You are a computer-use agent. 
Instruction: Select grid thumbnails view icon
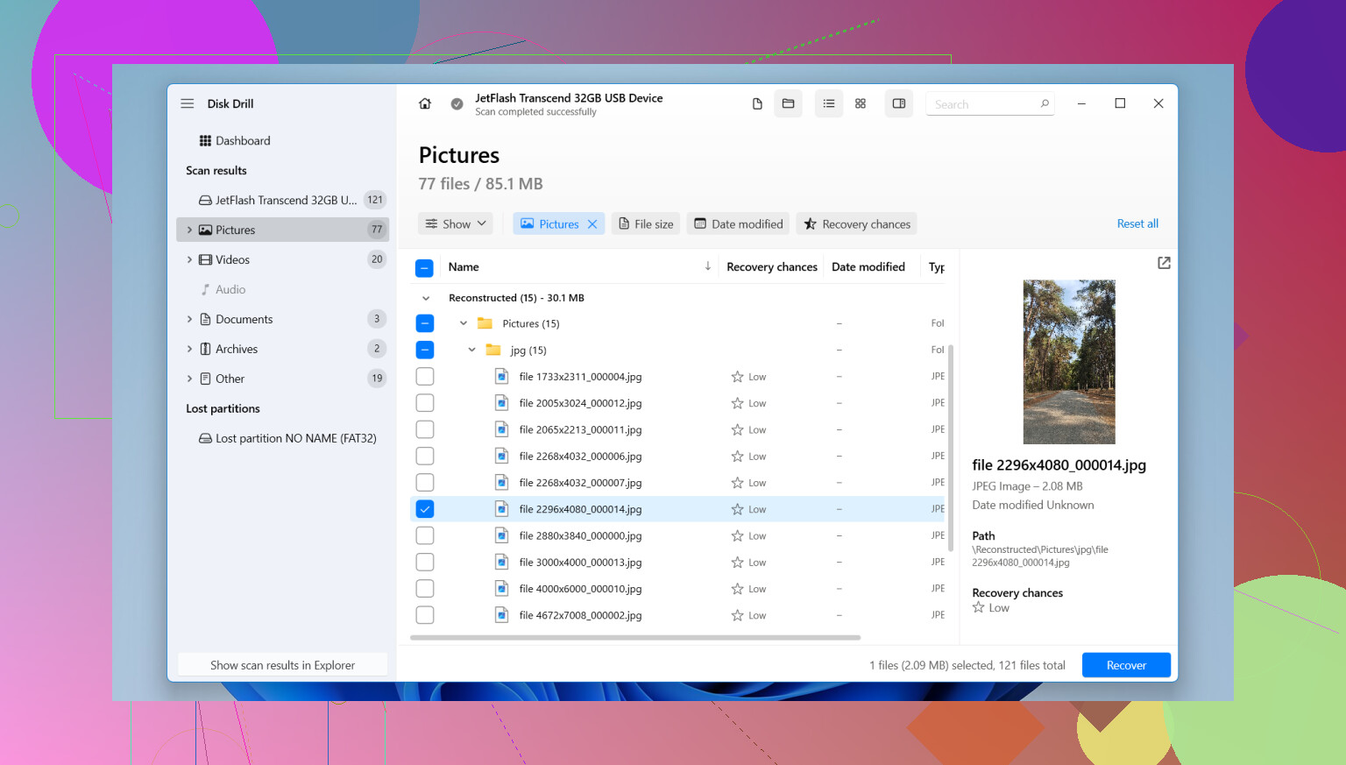861,103
